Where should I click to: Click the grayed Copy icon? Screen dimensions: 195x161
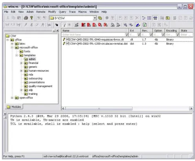(x=13, y=18)
